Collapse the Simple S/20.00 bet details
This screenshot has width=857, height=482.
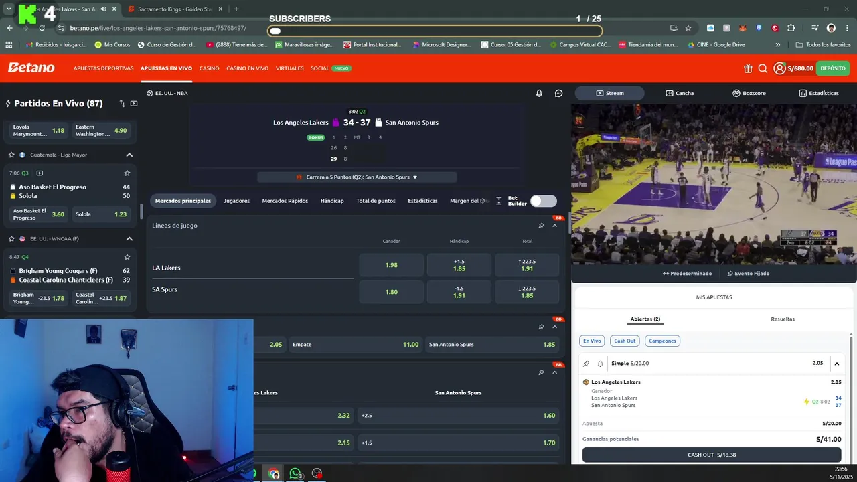[837, 364]
